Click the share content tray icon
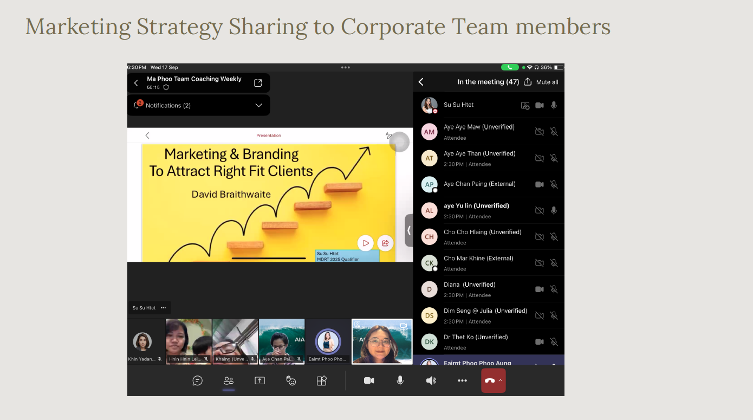The width and height of the screenshot is (753, 420). click(259, 381)
